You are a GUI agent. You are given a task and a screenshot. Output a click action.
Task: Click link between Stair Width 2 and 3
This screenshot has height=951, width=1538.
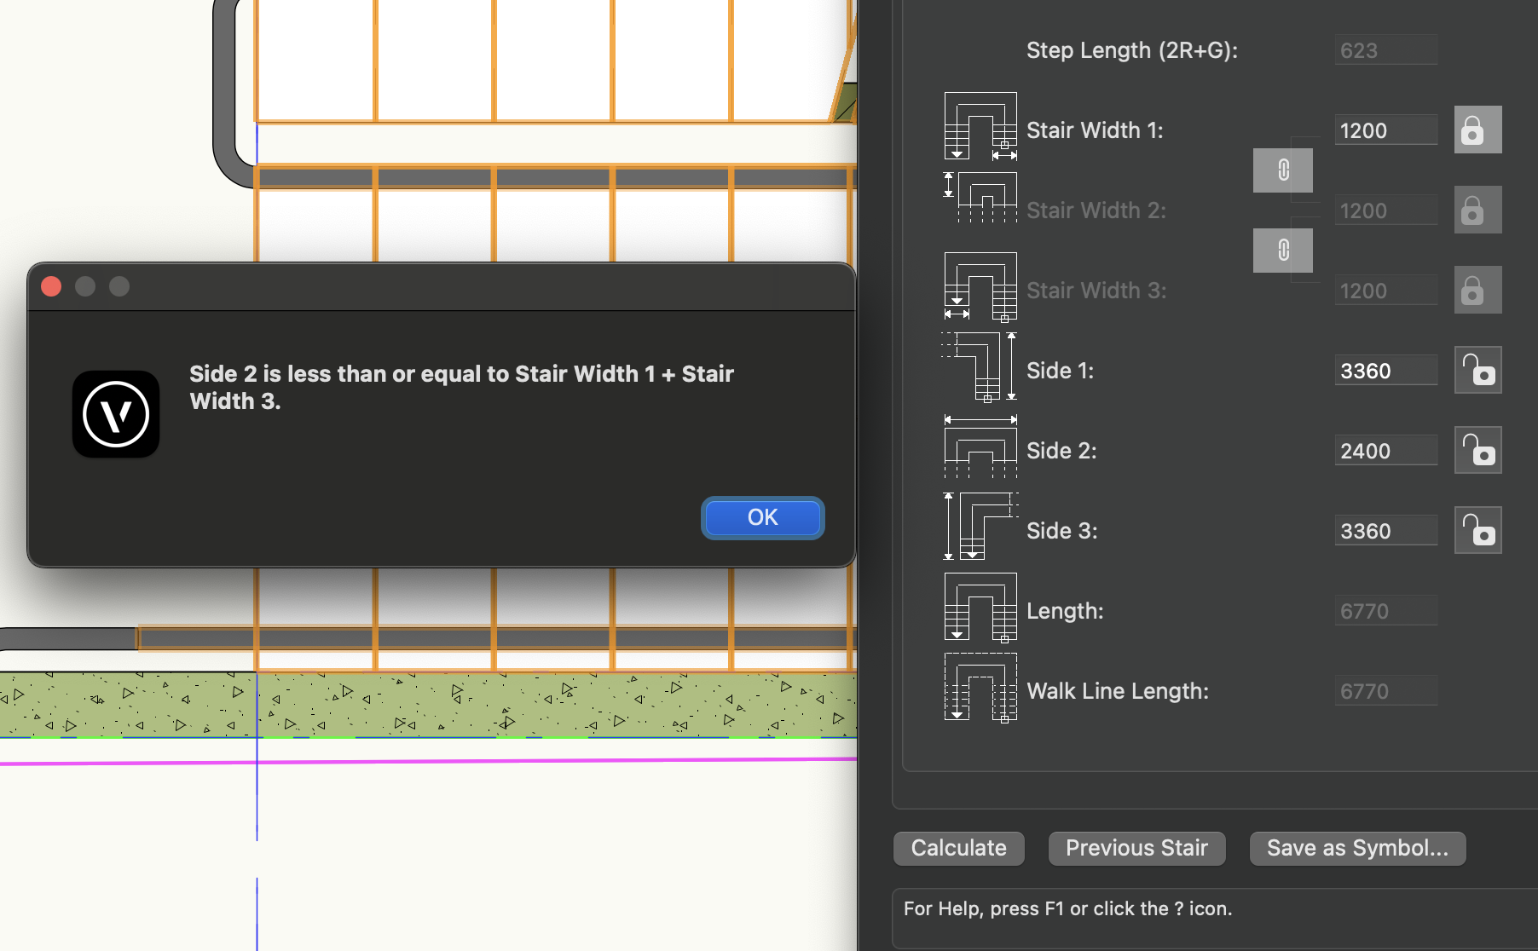tap(1282, 251)
